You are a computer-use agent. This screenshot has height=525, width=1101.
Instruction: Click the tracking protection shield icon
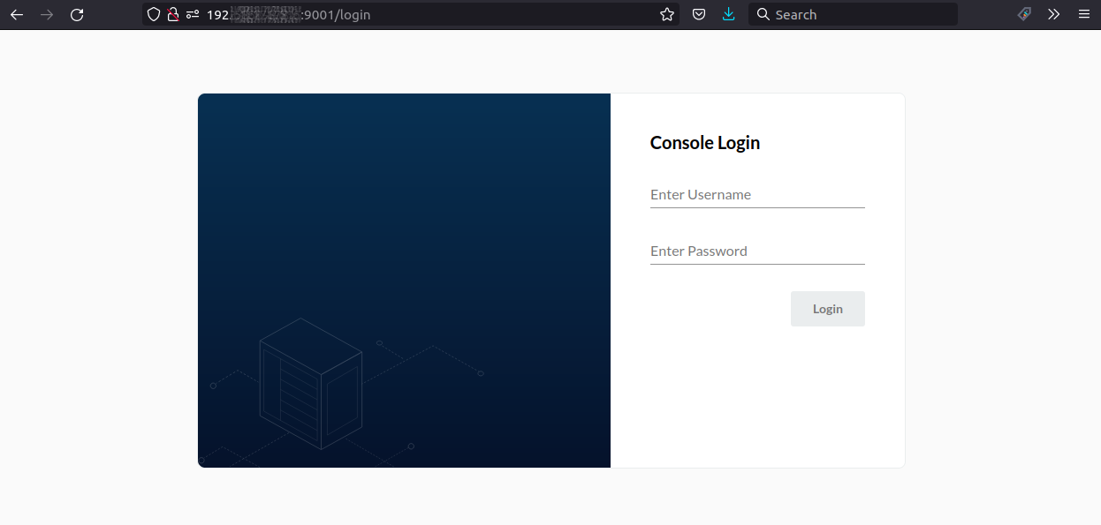pyautogui.click(x=153, y=14)
